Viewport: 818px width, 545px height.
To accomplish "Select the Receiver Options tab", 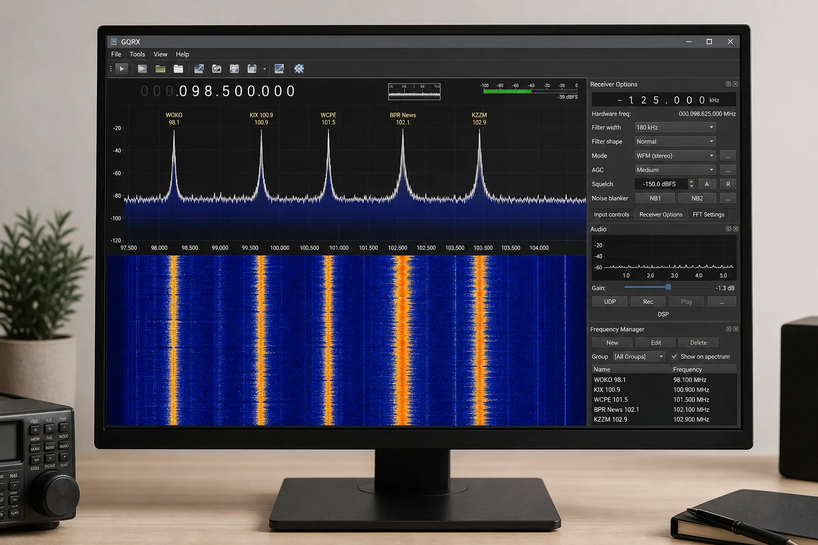I will (x=660, y=214).
